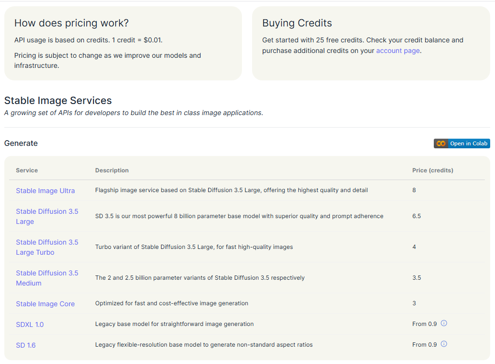Open the Stable Image Core link
Image resolution: width=495 pixels, height=364 pixels.
point(45,304)
